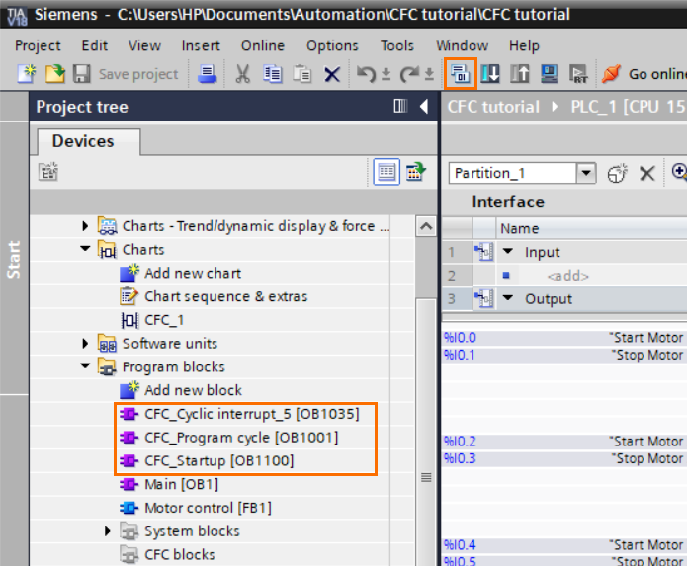Click the Paste toolbar icon

301,74
